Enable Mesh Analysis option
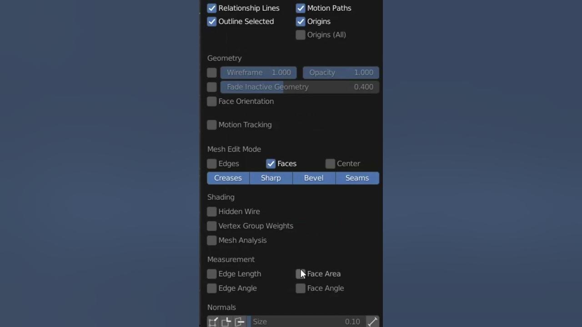This screenshot has width=582, height=327. point(212,240)
